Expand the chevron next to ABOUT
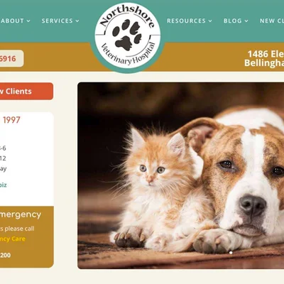 tap(28, 21)
